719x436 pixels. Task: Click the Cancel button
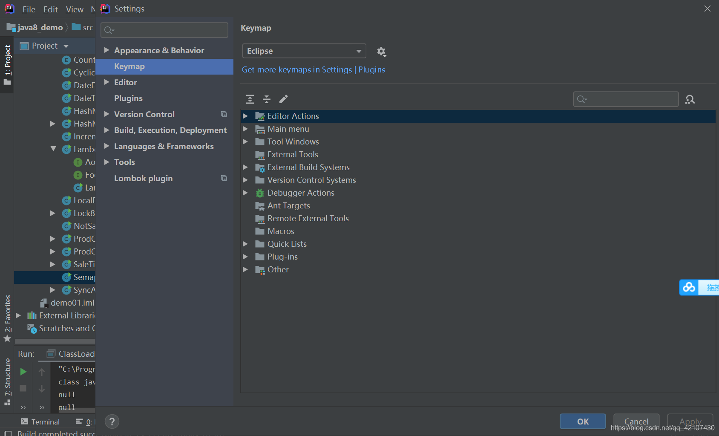point(636,422)
